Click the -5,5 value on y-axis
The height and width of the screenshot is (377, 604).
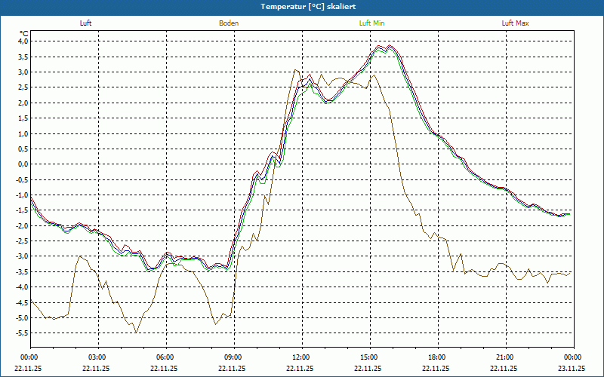coord(20,333)
